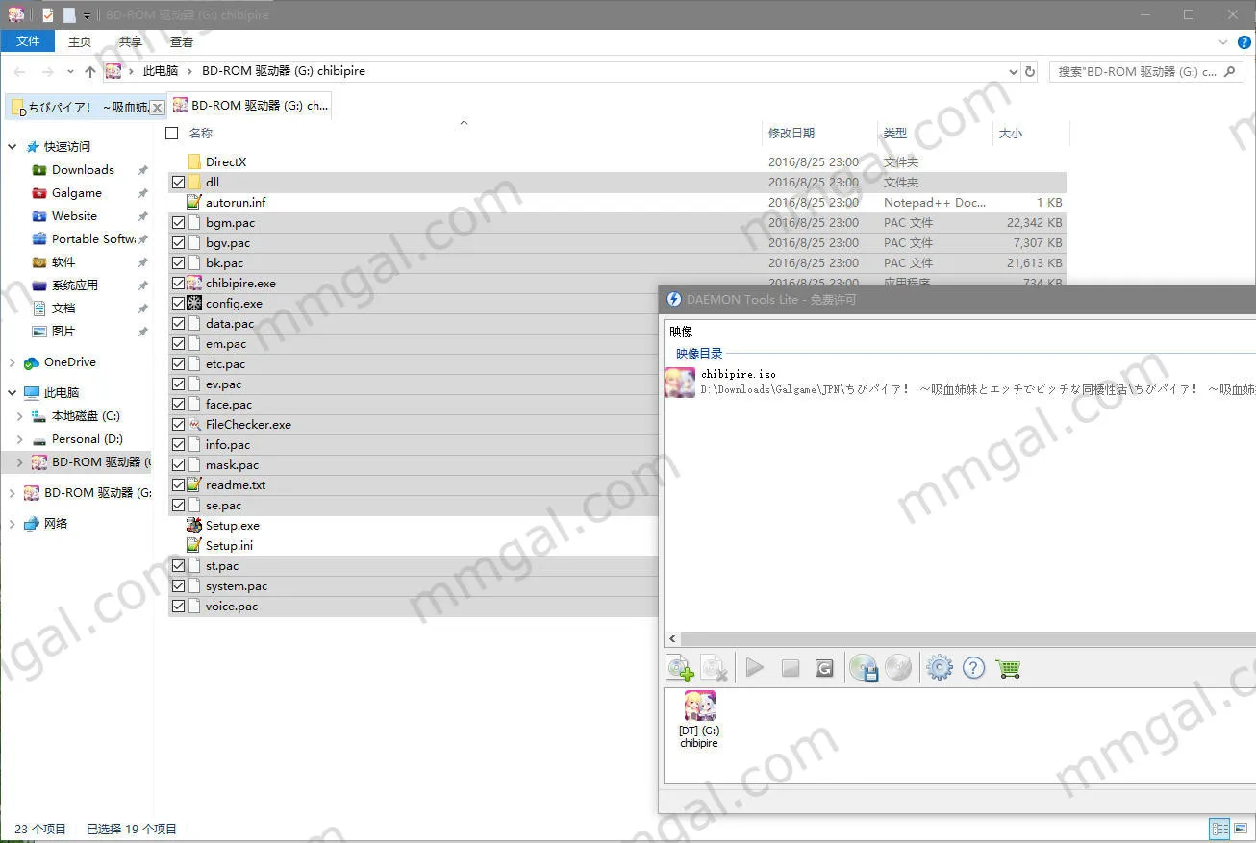The width and height of the screenshot is (1256, 843).
Task: Click the add SCSI virtual drive 'G' icon
Action: coord(824,668)
